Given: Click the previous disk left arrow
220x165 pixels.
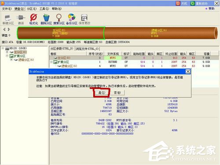Looking at the screenshot, I should [4, 29].
